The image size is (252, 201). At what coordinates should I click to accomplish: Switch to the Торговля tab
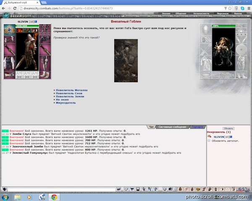pyautogui.click(x=197, y=127)
